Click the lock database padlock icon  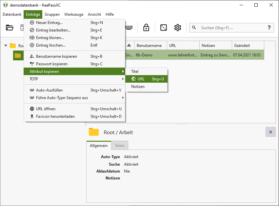pyautogui.click(x=146, y=28)
